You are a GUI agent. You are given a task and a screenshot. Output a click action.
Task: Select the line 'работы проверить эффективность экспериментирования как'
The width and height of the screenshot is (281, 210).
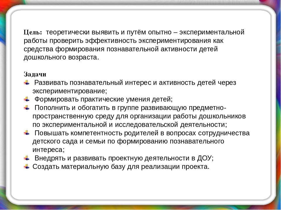(124, 41)
